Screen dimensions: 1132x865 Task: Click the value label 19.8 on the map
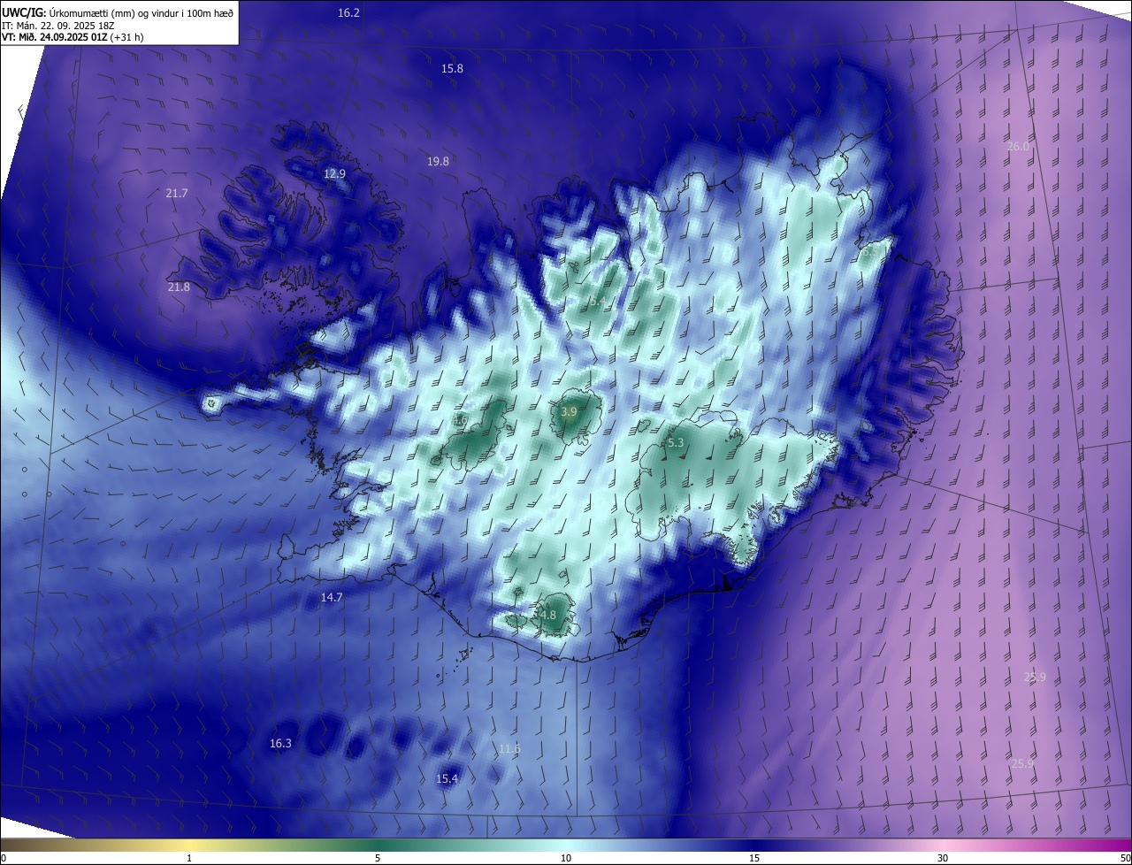pyautogui.click(x=438, y=162)
